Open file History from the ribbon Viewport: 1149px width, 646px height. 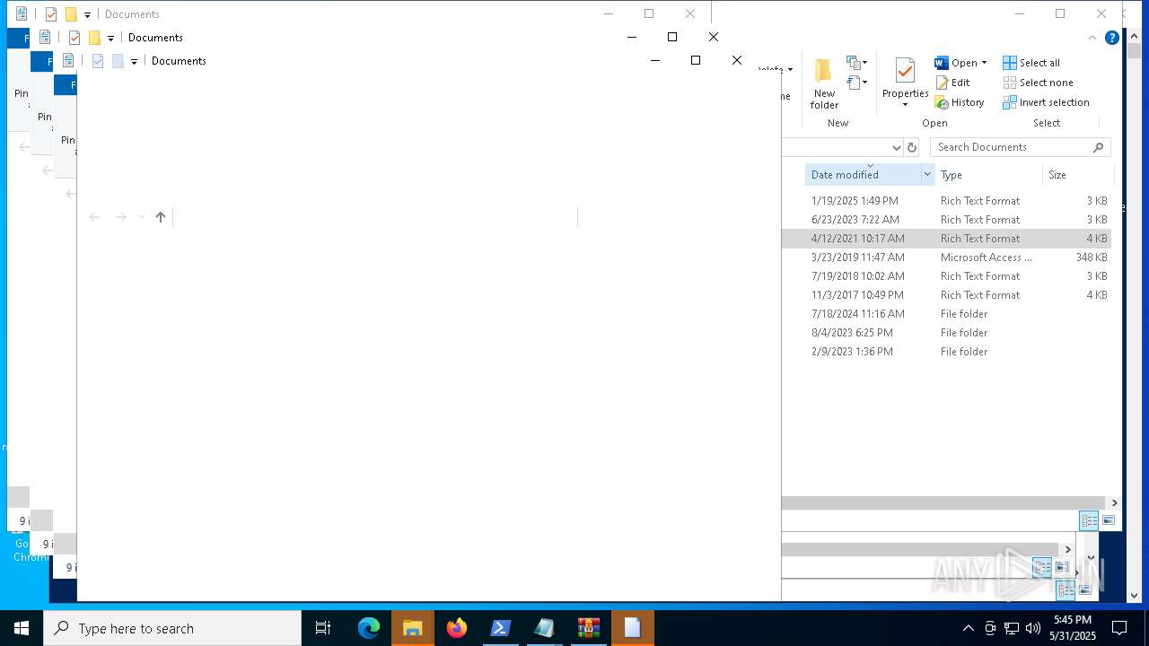[x=960, y=102]
